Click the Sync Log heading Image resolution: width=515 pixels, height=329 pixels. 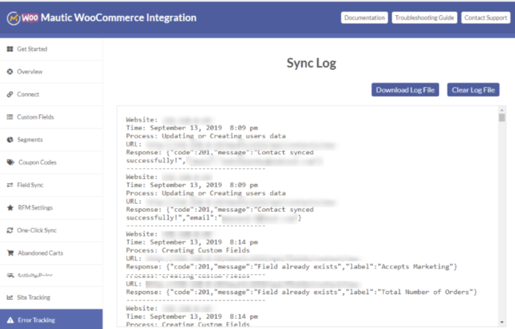[311, 63]
